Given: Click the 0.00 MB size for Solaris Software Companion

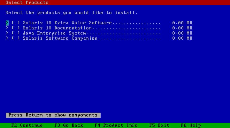Looking at the screenshot, I should 182,38.
